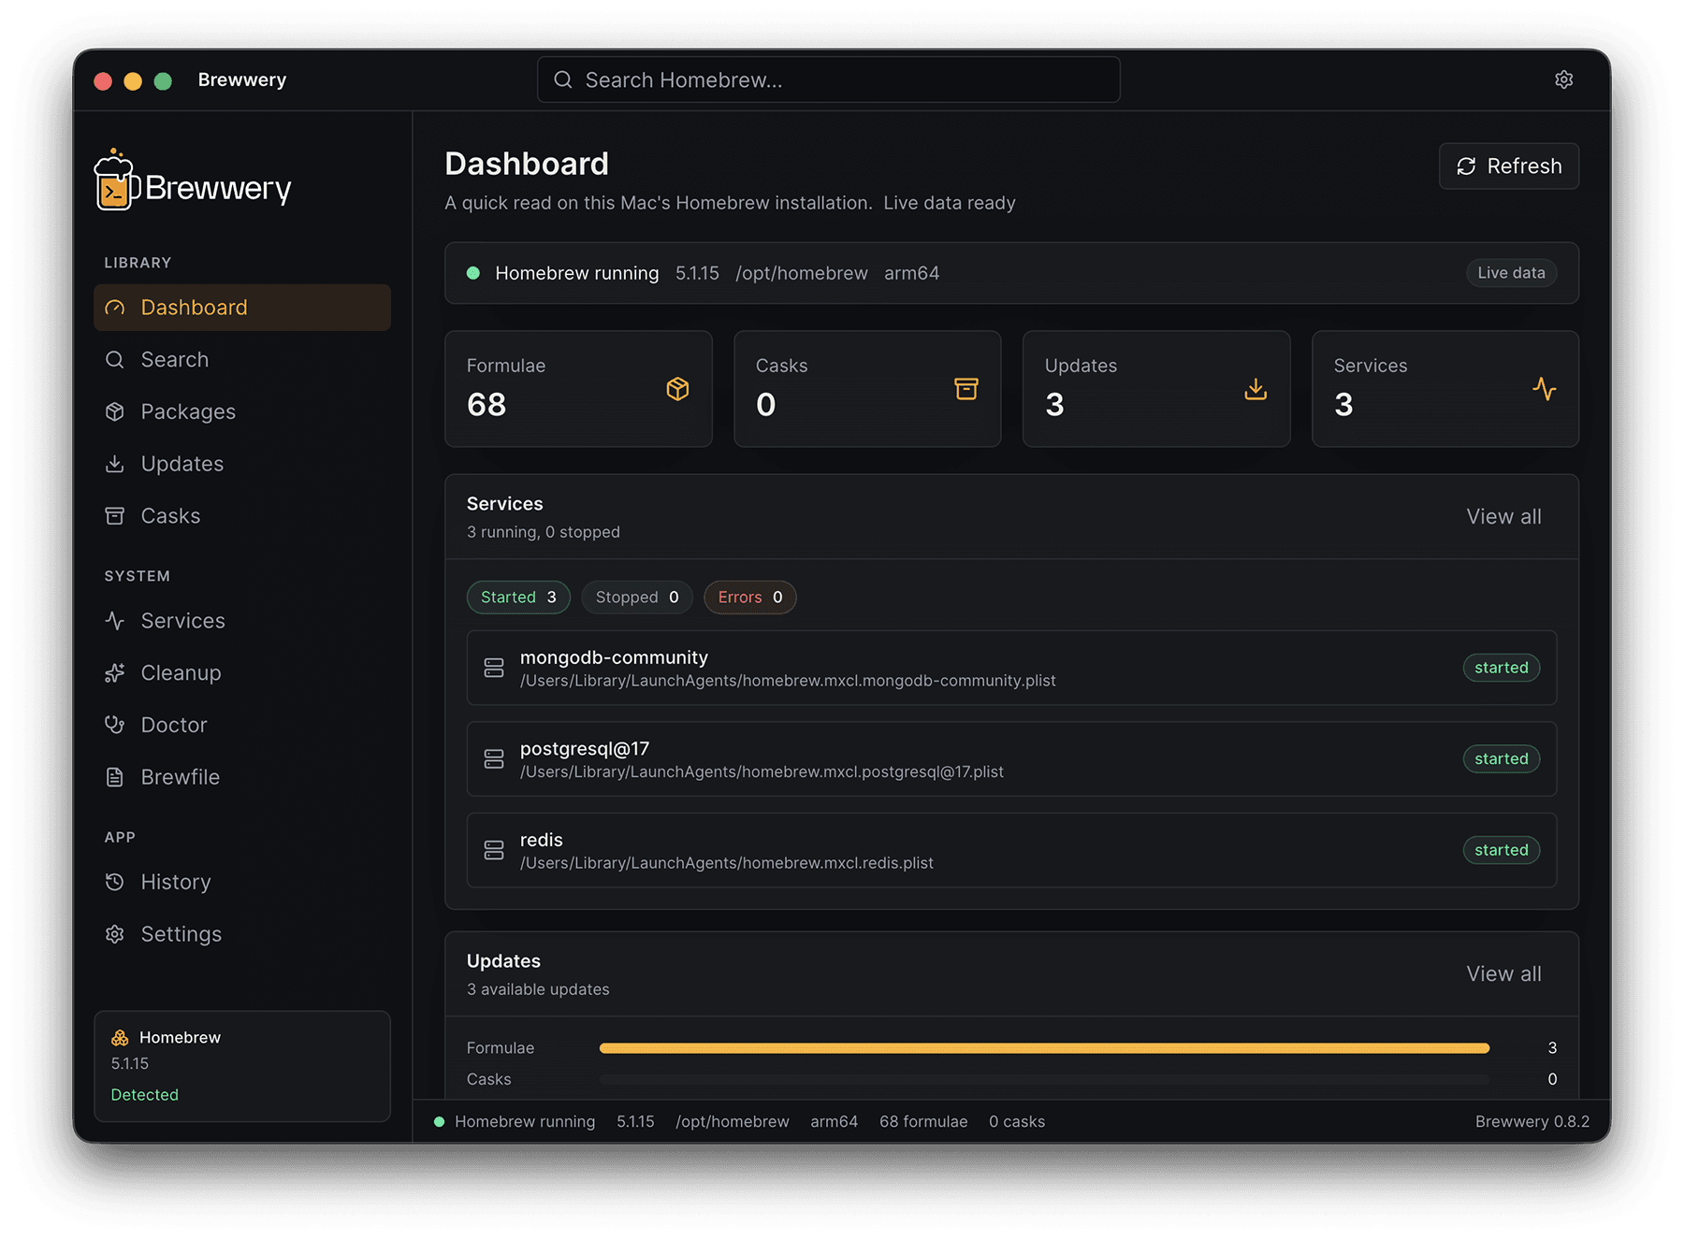Click the Updates download arrow icon card
This screenshot has width=1684, height=1239.
pos(1256,388)
